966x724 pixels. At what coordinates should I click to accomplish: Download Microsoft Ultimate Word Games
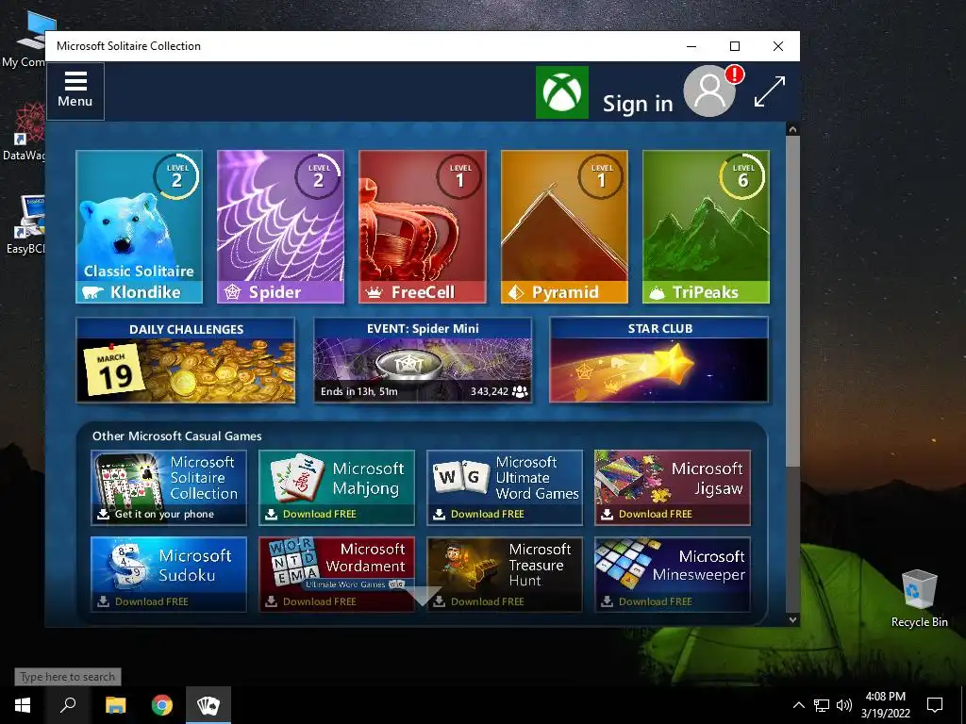tap(505, 487)
